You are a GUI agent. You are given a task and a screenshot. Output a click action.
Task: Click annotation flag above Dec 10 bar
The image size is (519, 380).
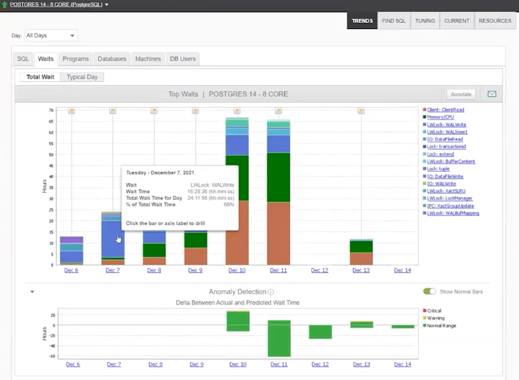pyautogui.click(x=237, y=110)
